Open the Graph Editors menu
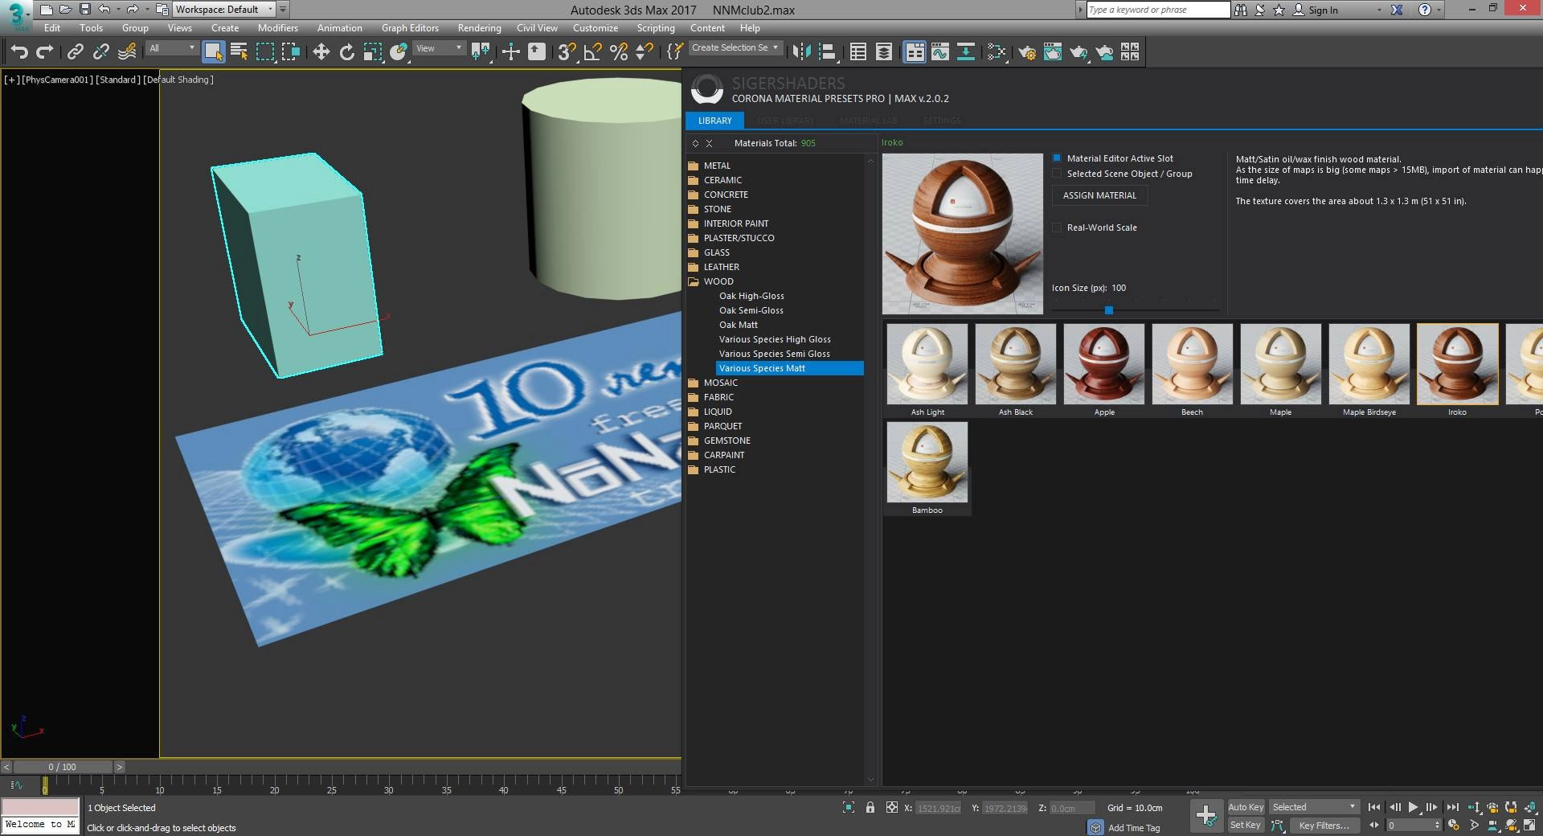The image size is (1543, 836). click(410, 27)
